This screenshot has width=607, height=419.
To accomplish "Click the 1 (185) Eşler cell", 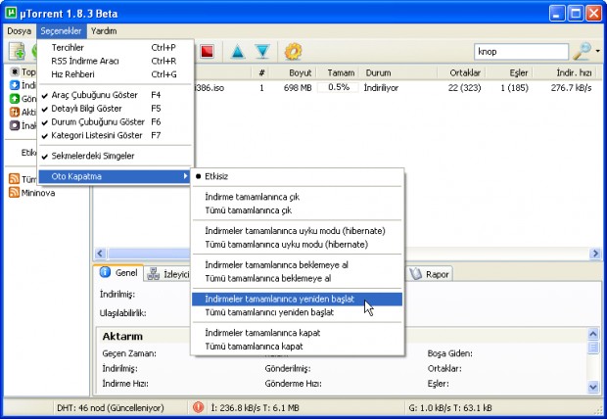I will pos(514,88).
